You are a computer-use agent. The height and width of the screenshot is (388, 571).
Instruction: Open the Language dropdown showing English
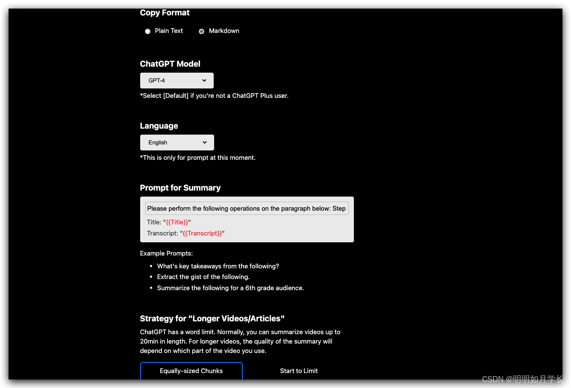click(x=177, y=142)
